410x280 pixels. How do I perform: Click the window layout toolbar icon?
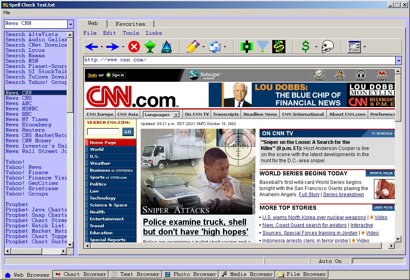pos(354,47)
